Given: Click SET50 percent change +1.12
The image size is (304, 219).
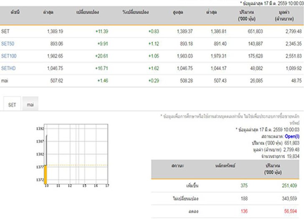Looking at the screenshot, I should pos(154,43).
